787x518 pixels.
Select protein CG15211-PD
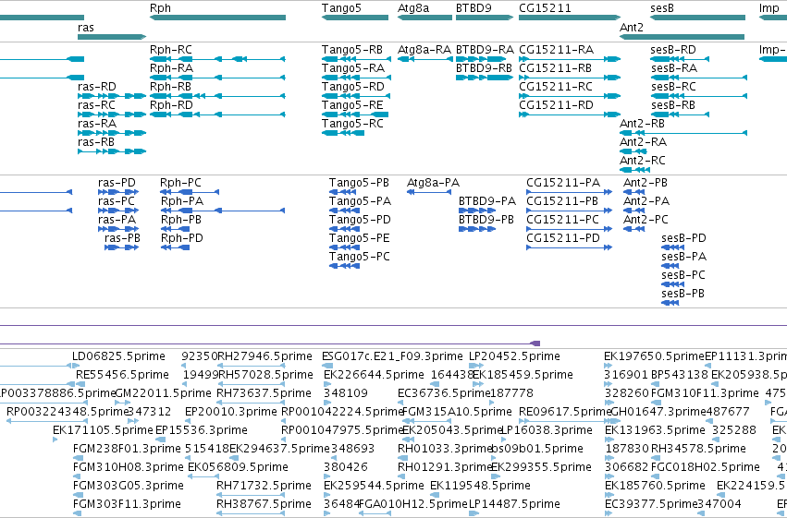pos(569,247)
